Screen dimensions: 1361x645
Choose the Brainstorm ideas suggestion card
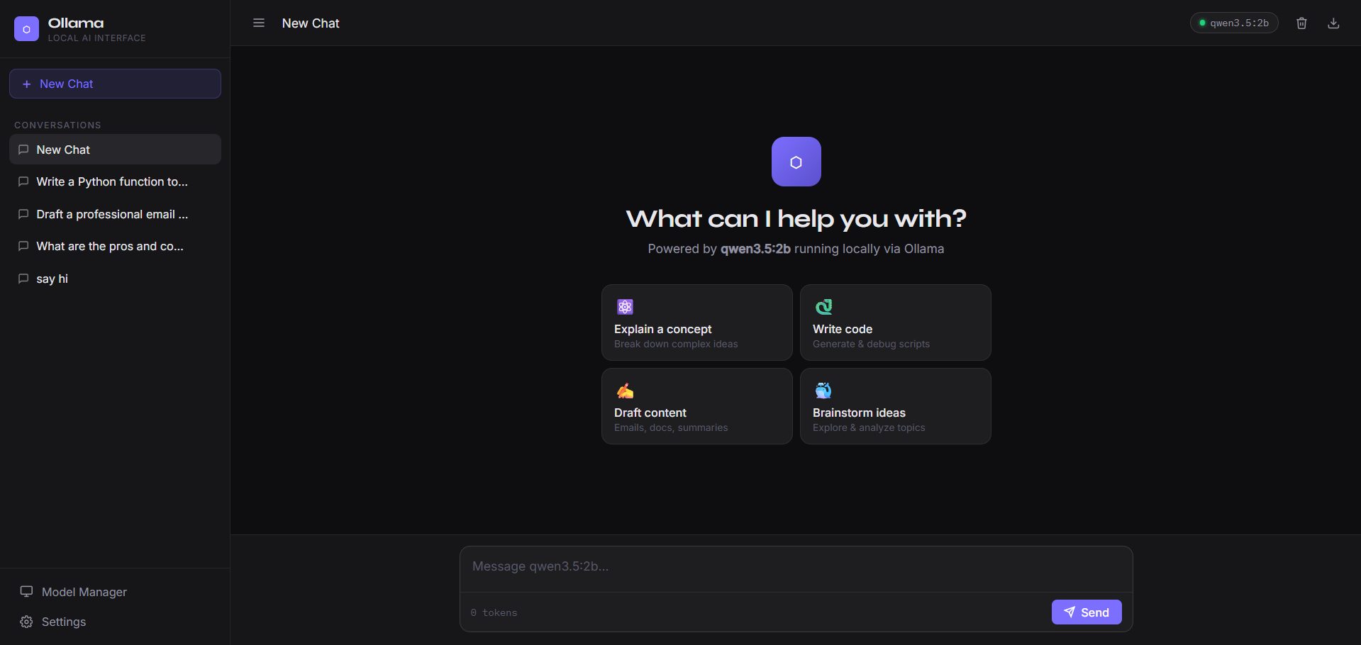coord(895,406)
